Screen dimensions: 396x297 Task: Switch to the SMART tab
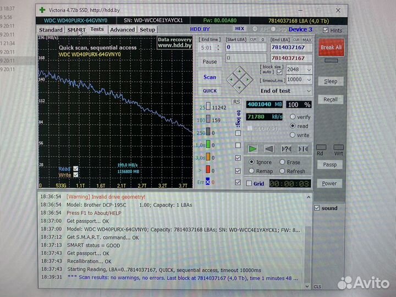pos(76,30)
